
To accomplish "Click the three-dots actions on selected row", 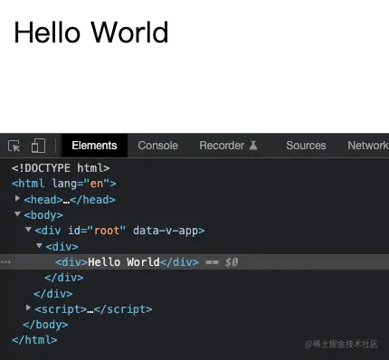I will click(x=5, y=262).
